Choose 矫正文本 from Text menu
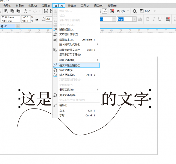 pos(66,70)
